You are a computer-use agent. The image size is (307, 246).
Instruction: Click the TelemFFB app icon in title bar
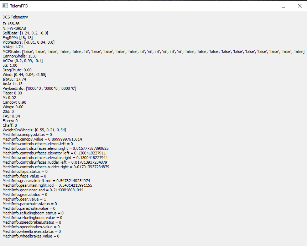5,6
